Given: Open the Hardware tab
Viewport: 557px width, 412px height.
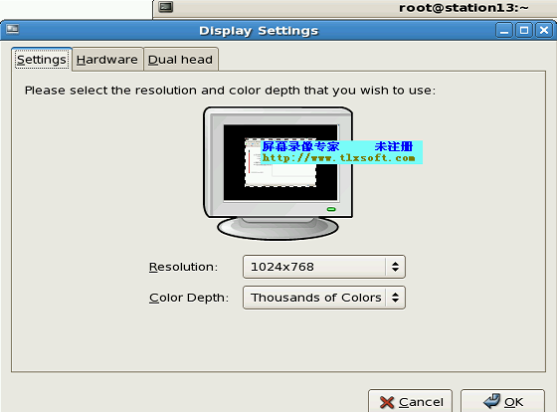Looking at the screenshot, I should tap(107, 60).
